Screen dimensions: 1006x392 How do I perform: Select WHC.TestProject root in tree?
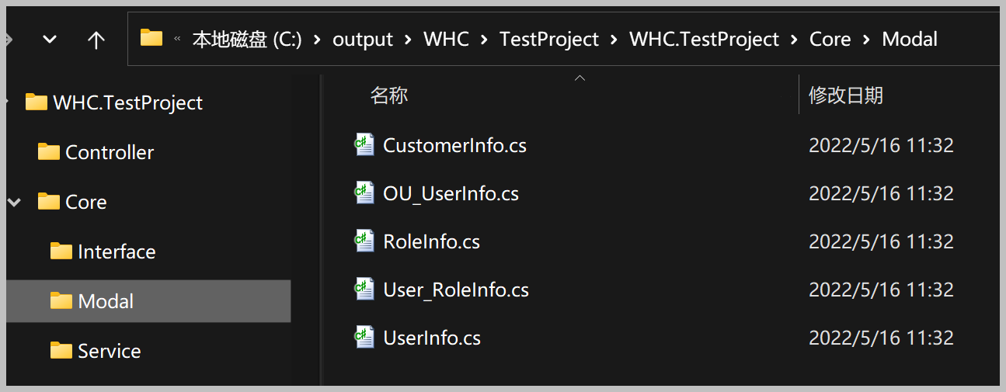pos(127,102)
